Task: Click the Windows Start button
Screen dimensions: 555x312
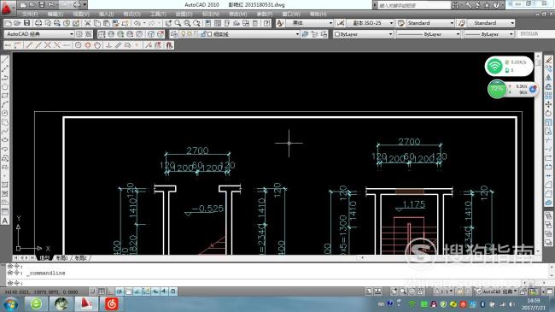Action: (10, 303)
